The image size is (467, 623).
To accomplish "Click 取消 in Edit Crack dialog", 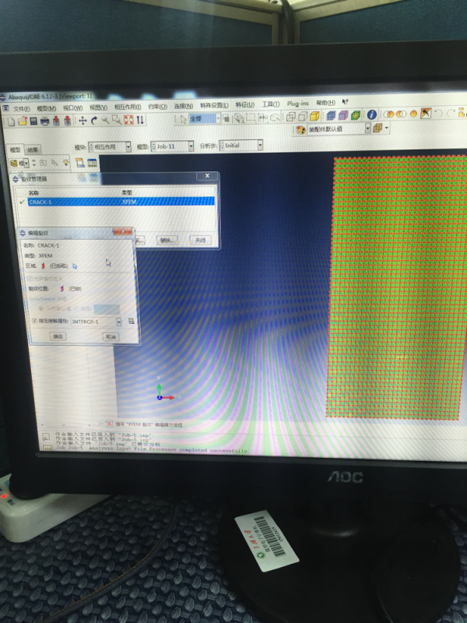I will pyautogui.click(x=111, y=337).
